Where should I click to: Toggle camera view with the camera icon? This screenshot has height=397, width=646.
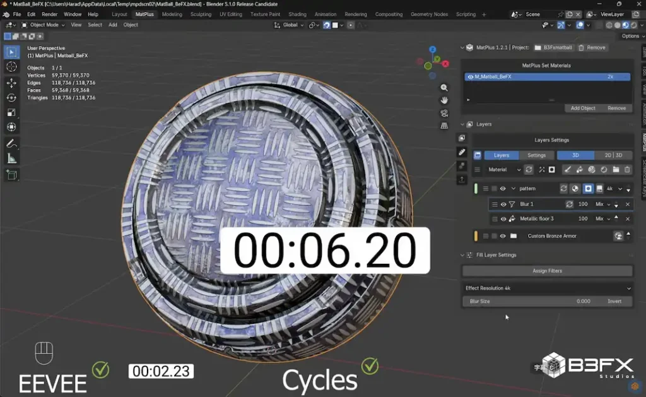click(x=444, y=113)
